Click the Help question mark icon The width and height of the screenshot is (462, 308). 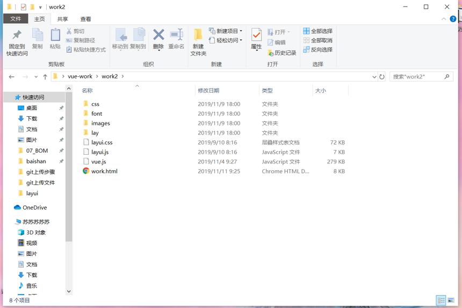pos(453,19)
